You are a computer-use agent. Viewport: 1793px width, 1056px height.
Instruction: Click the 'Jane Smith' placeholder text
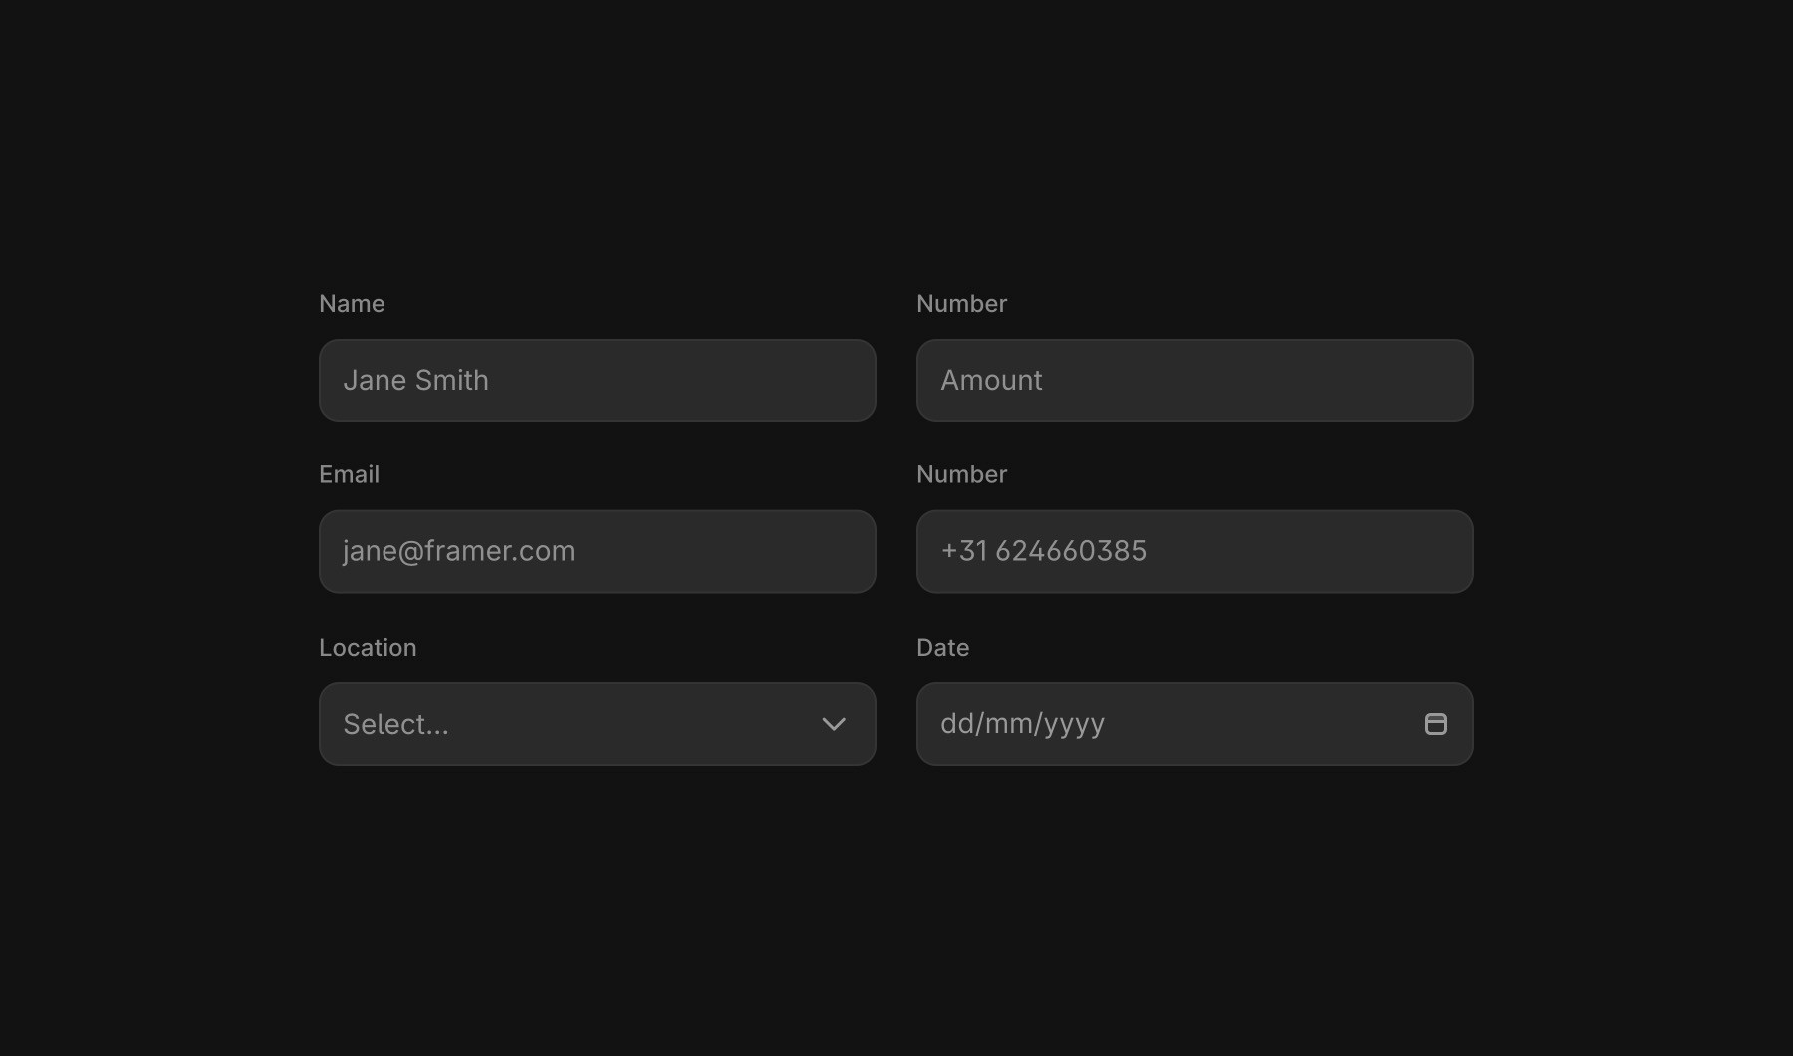[415, 381]
